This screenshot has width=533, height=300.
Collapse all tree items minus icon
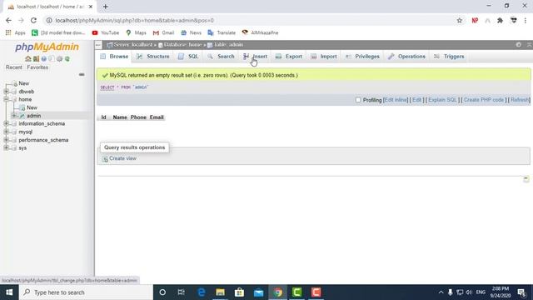[82, 74]
